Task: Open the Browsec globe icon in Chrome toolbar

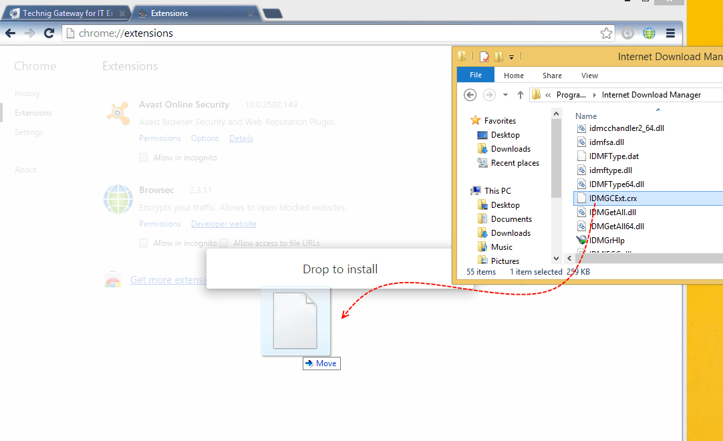Action: 649,33
